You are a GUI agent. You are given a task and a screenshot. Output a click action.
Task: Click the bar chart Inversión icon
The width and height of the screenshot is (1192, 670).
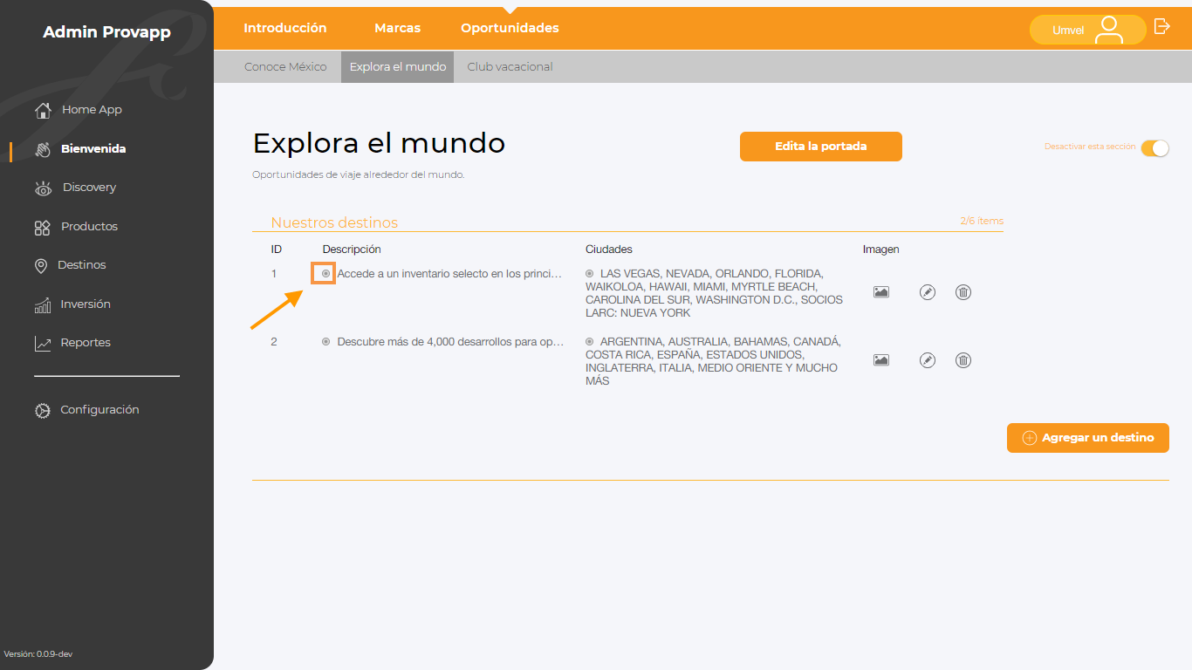coord(42,305)
